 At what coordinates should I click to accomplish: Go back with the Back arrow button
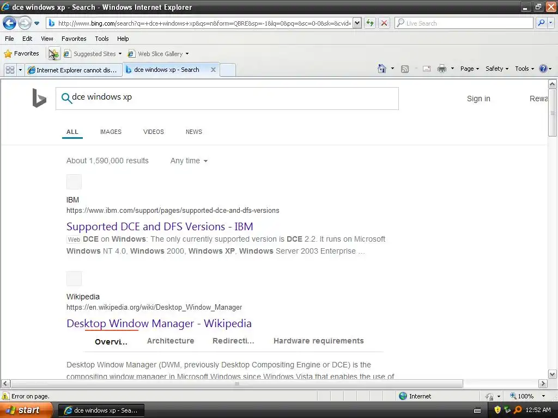point(9,23)
